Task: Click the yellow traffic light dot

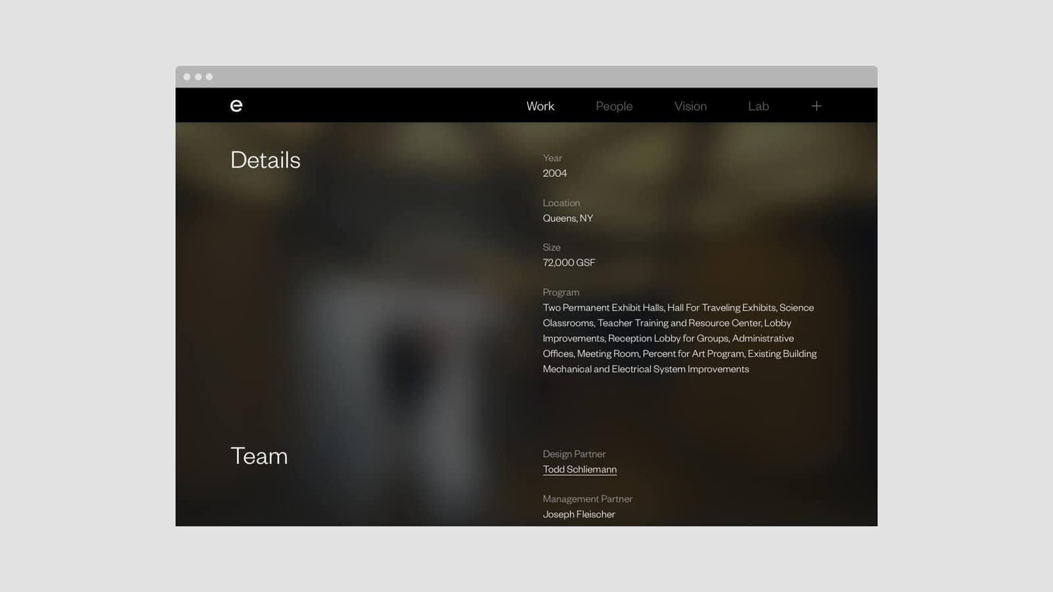Action: coord(198,76)
